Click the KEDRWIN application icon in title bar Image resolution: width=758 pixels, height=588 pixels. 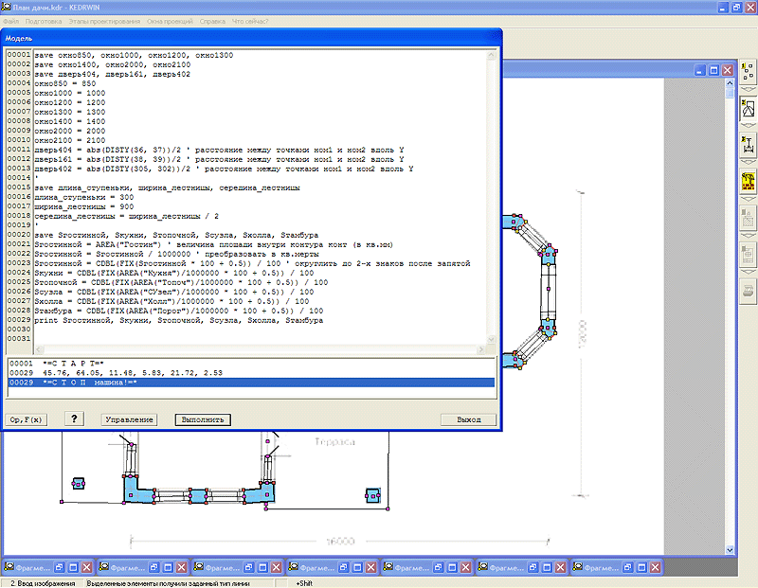click(7, 7)
